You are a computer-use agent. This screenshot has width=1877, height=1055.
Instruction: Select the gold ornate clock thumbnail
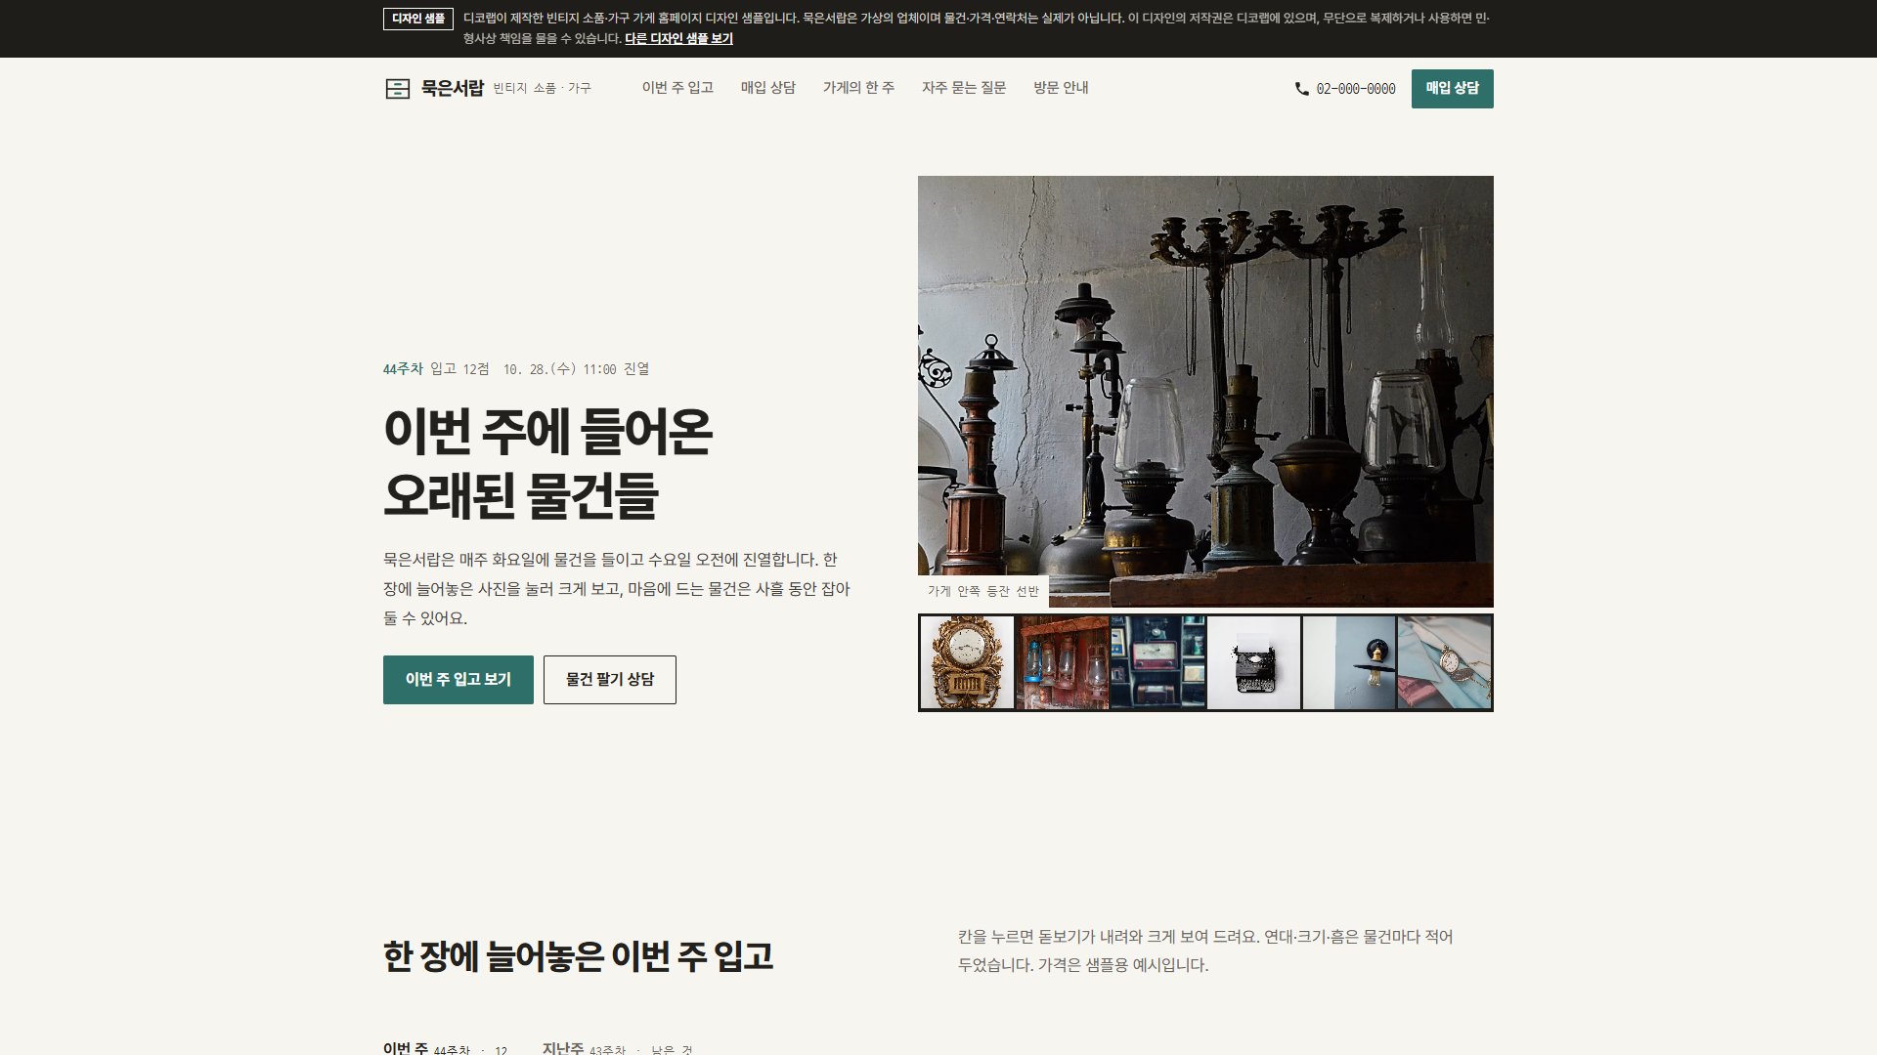tap(967, 662)
